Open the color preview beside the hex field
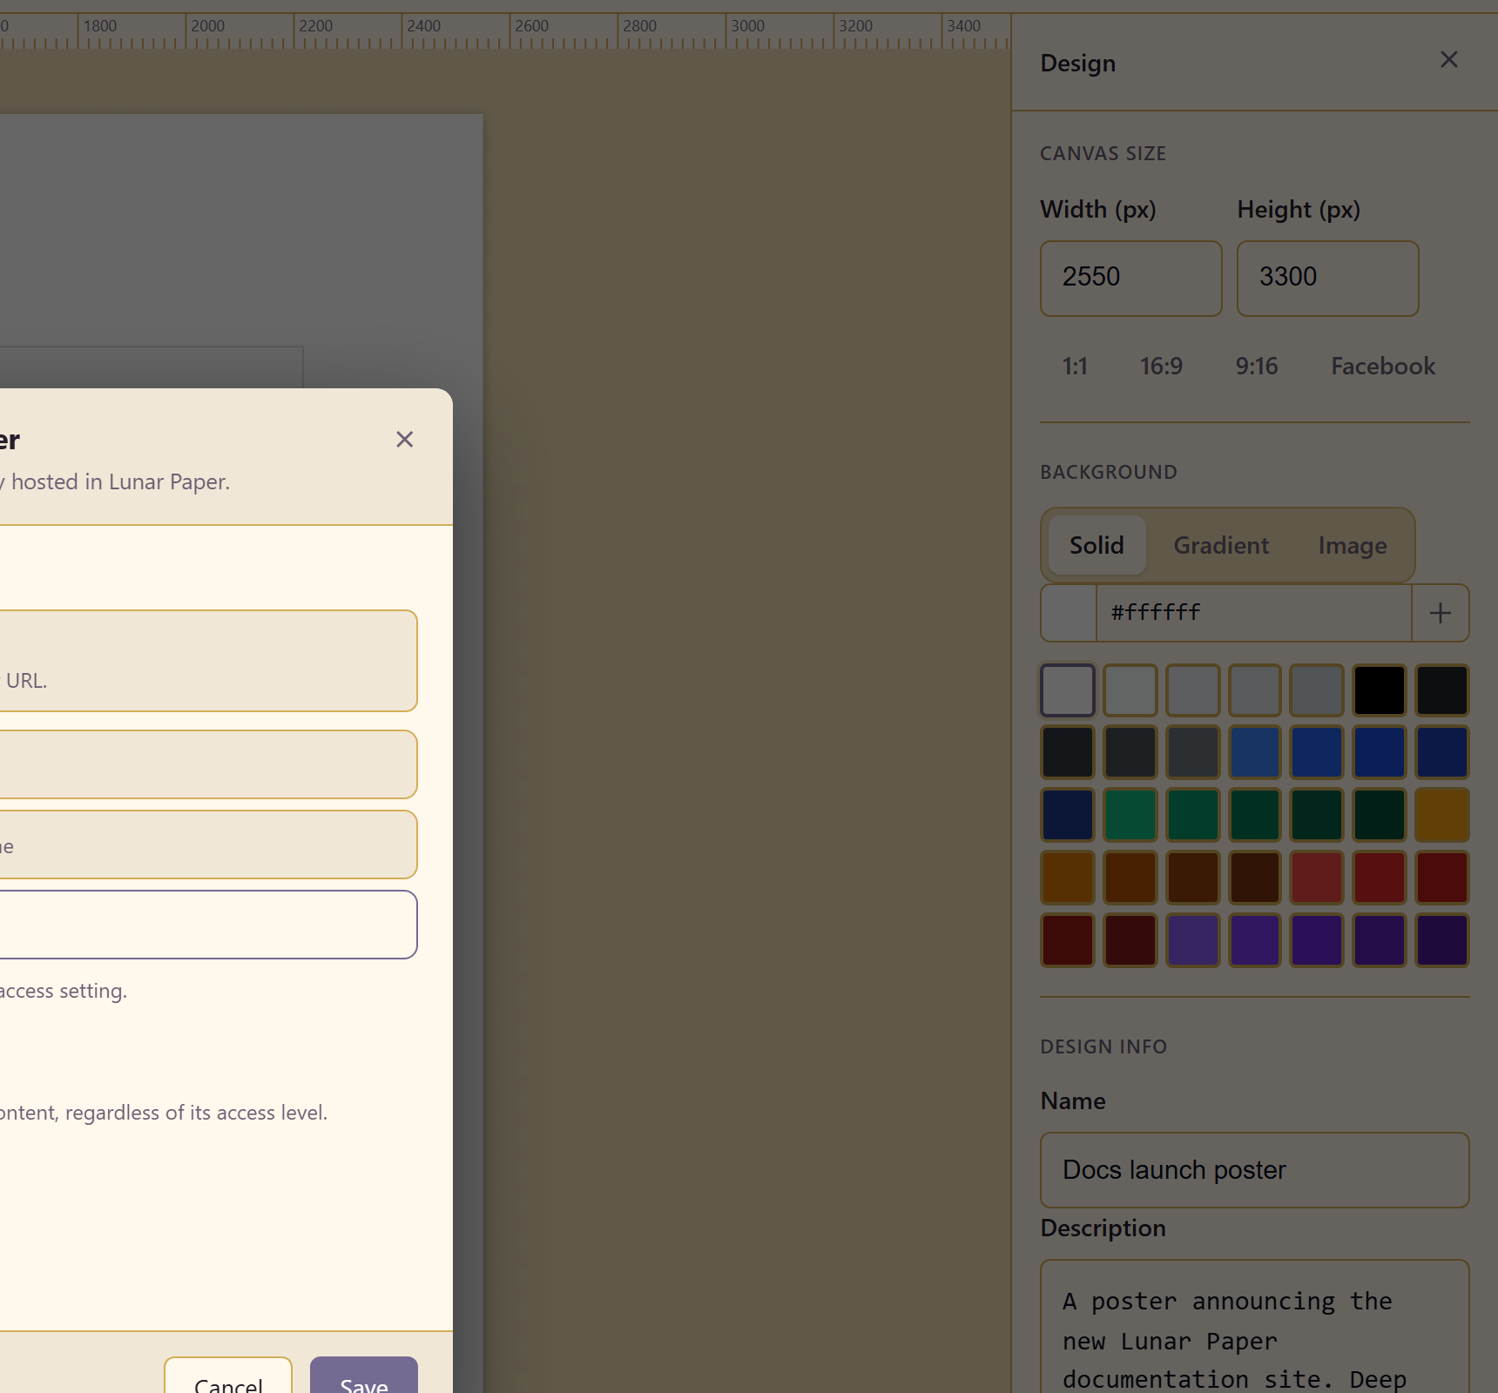 coord(1069,613)
